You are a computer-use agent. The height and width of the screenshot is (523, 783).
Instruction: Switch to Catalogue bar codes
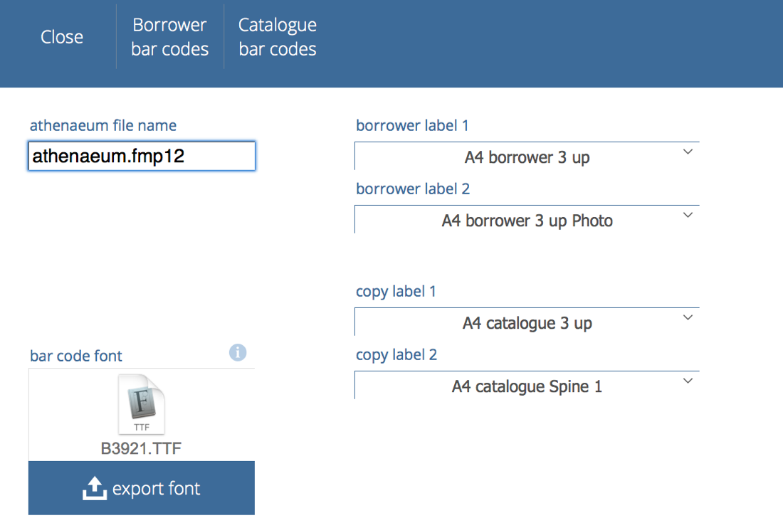(x=278, y=37)
